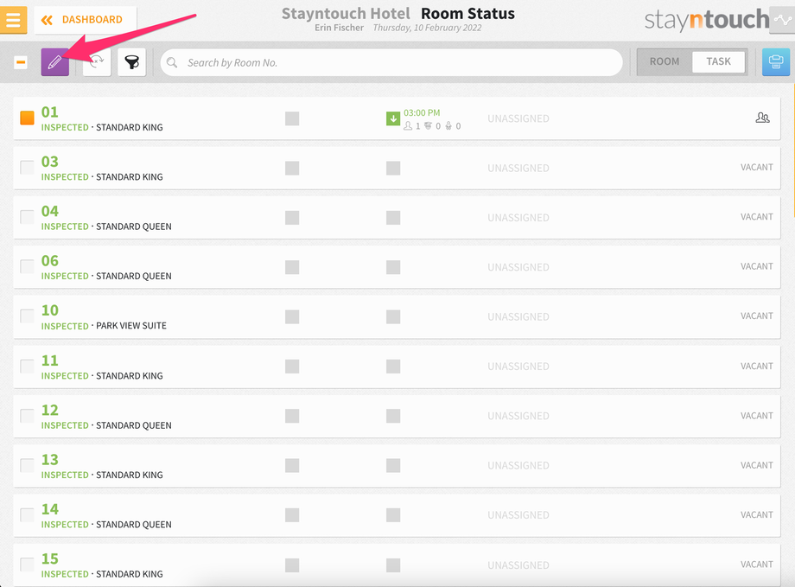This screenshot has height=587, width=795.
Task: Click the second grey square on room 12 row
Action: [x=393, y=416]
